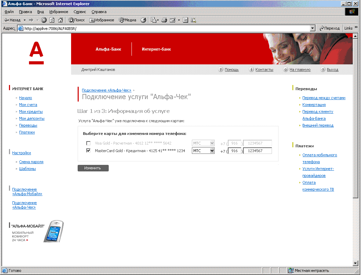Click the Альфа-Мобайл phone banner image
The image size is (361, 275).
(53, 231)
